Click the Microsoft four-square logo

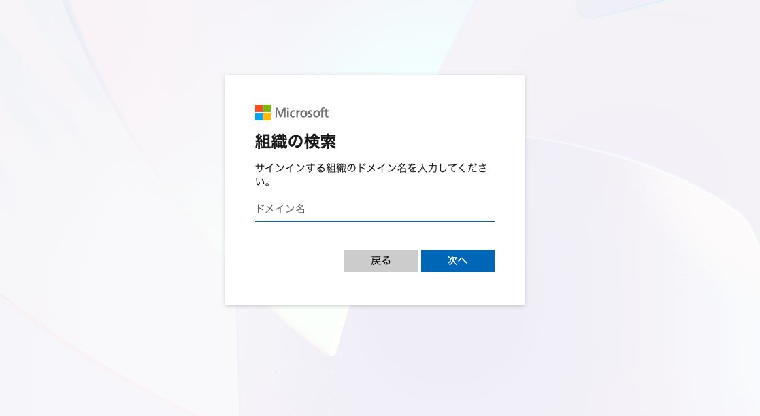[263, 112]
